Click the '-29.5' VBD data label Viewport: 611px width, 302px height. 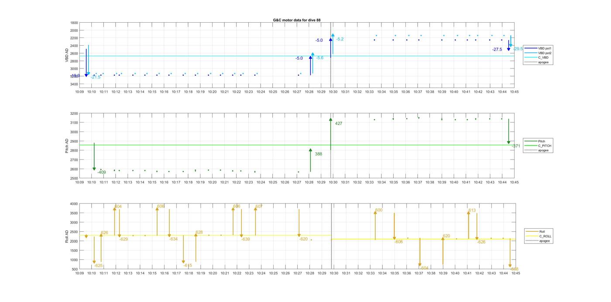(x=518, y=49)
